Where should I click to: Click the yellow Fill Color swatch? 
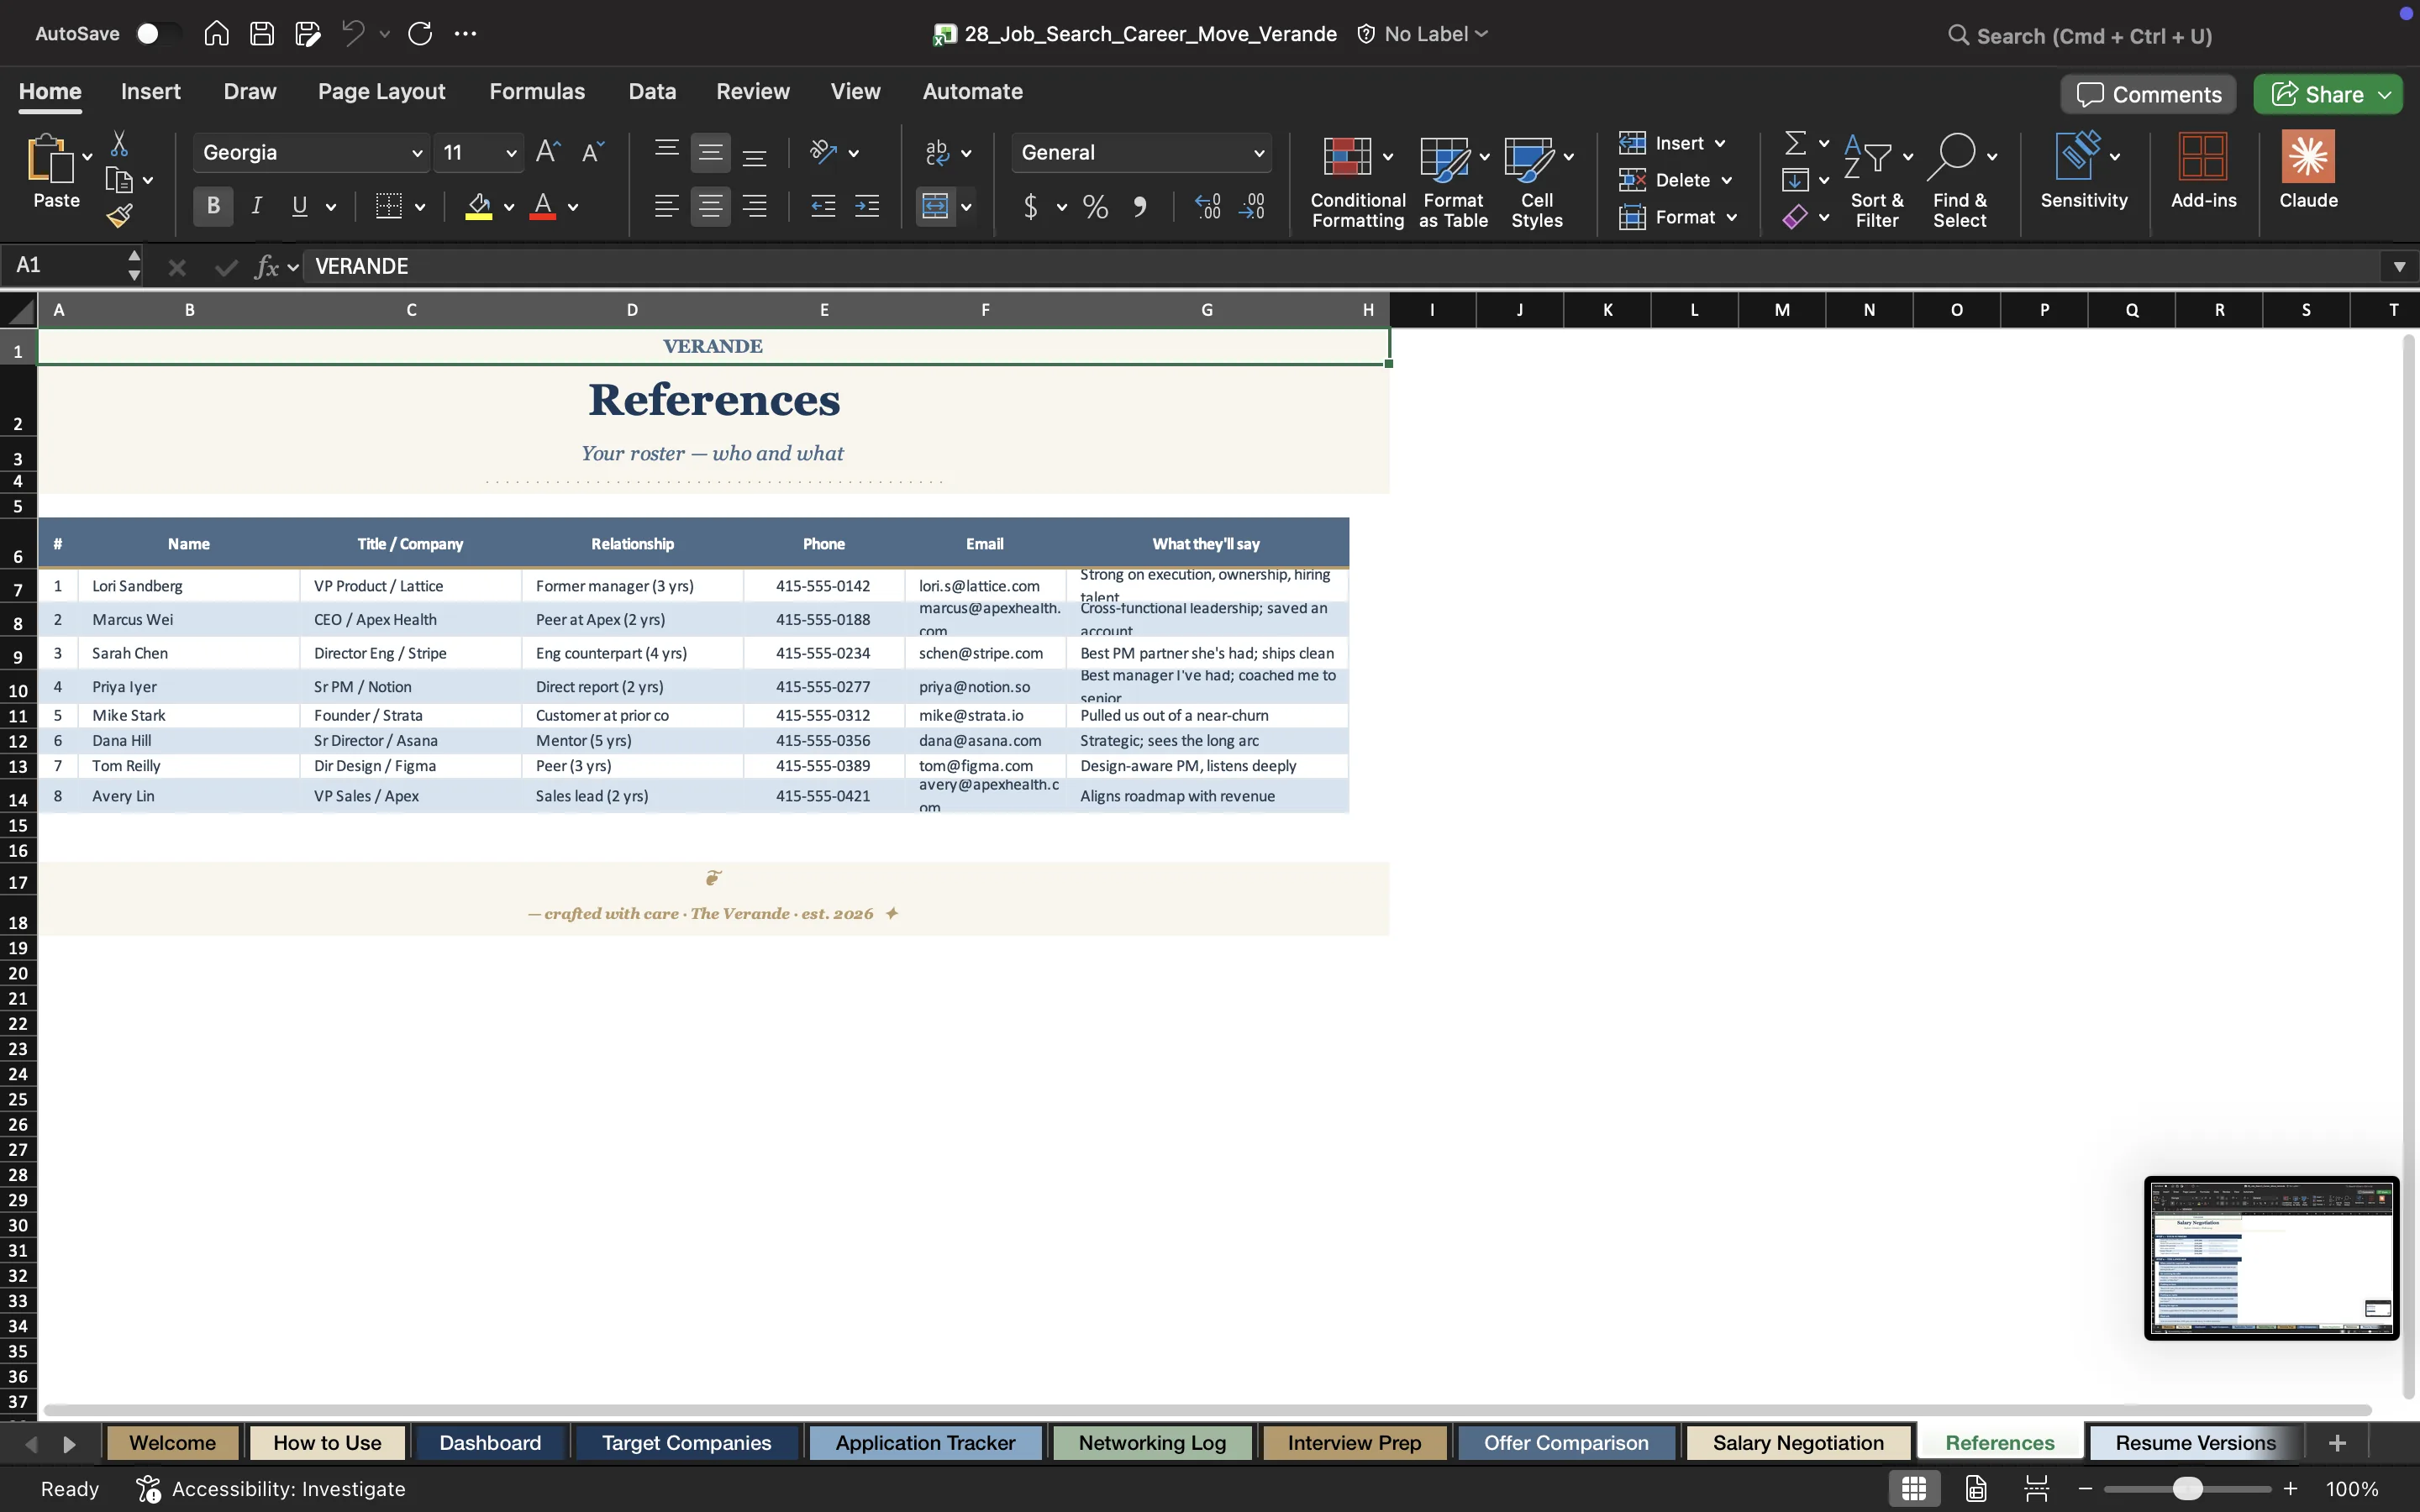click(x=479, y=207)
